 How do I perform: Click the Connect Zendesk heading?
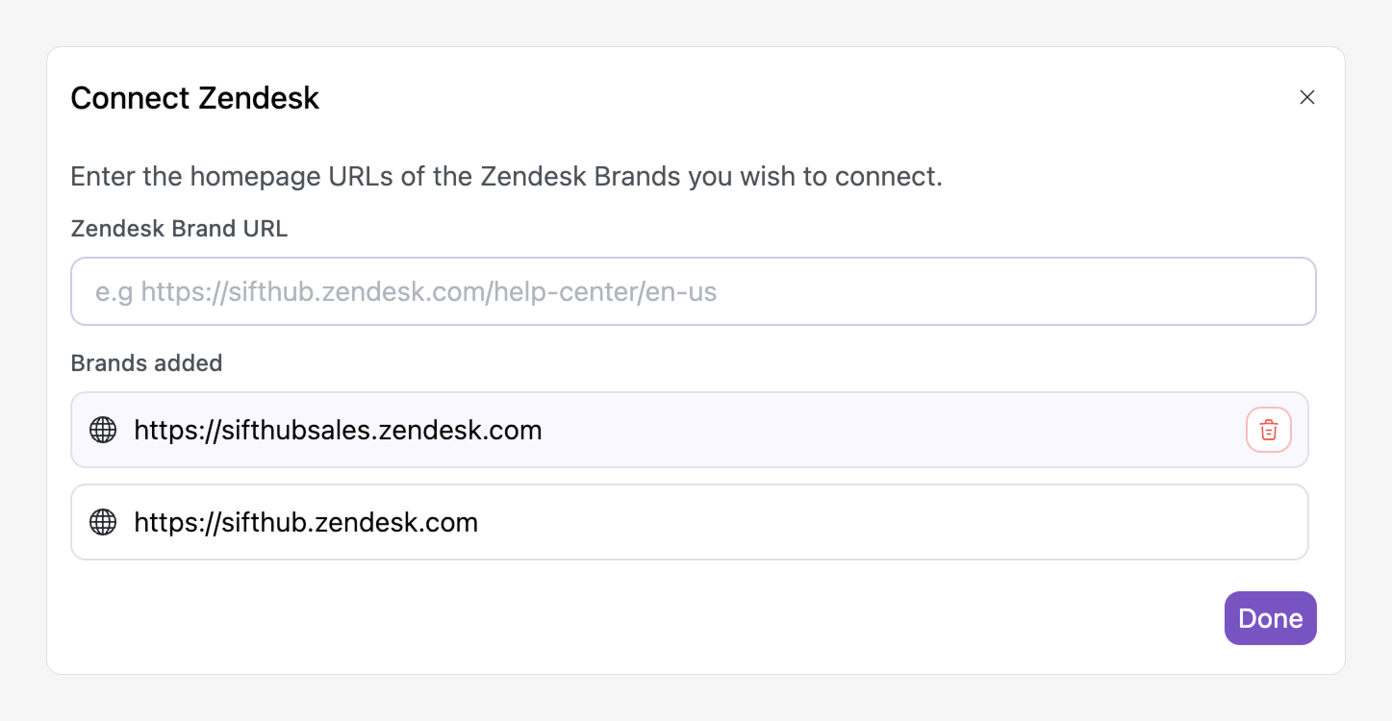(x=194, y=98)
